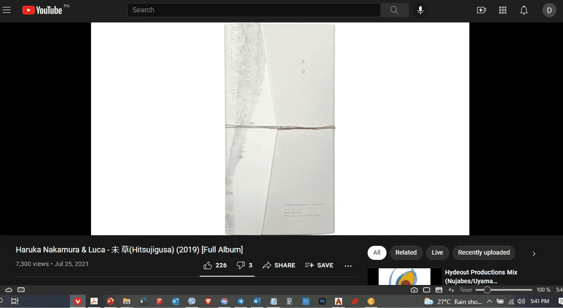The image size is (563, 308).
Task: Open PowerPoint from the taskbar
Action: (110, 301)
